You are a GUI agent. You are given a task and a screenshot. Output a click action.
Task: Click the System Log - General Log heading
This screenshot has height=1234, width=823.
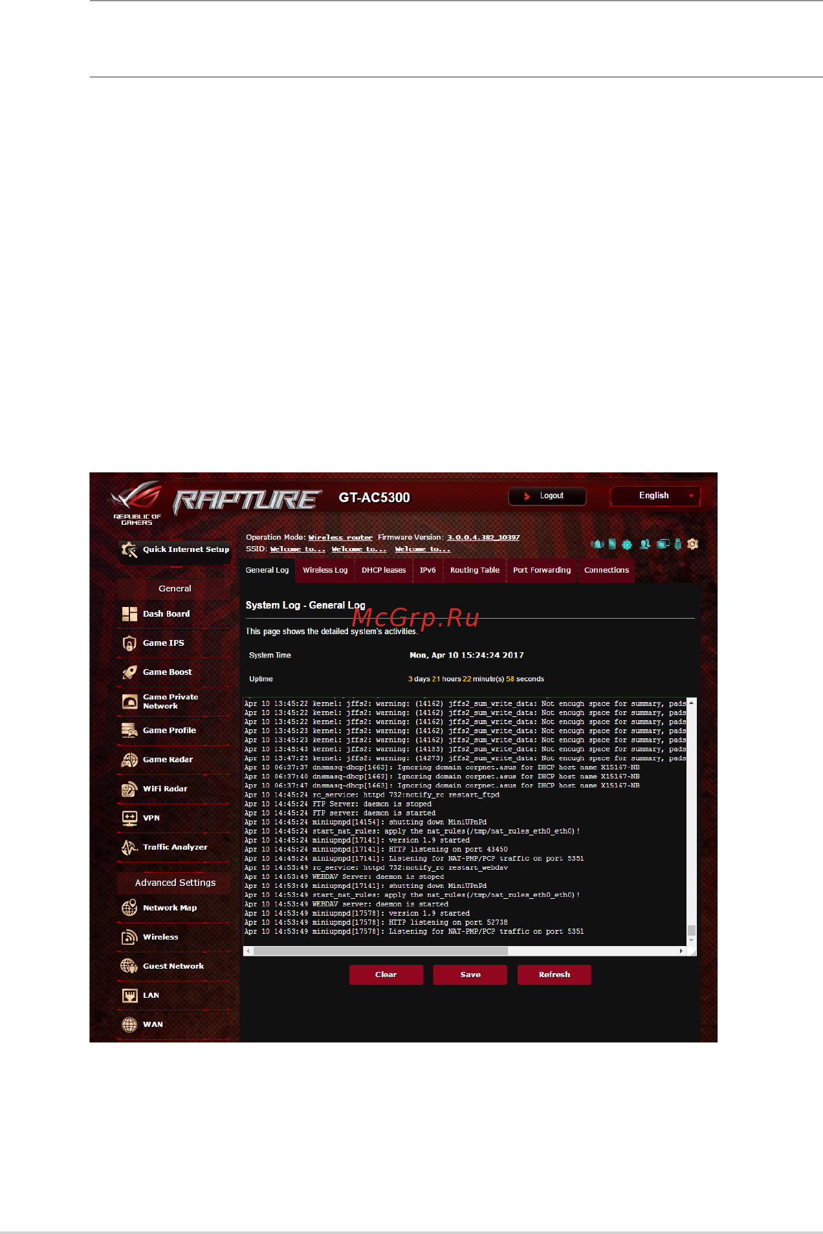(x=305, y=606)
